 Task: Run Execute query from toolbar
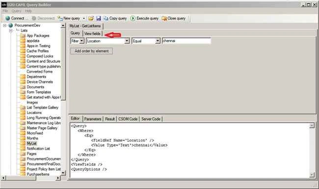coord(144,18)
